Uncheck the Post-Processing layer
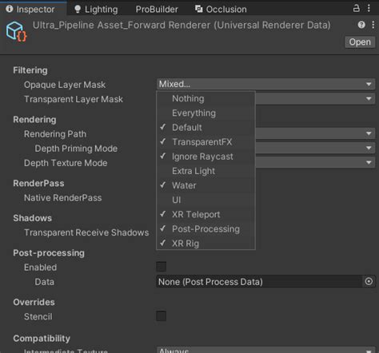Viewport: 379px width, 353px height. pyautogui.click(x=205, y=228)
